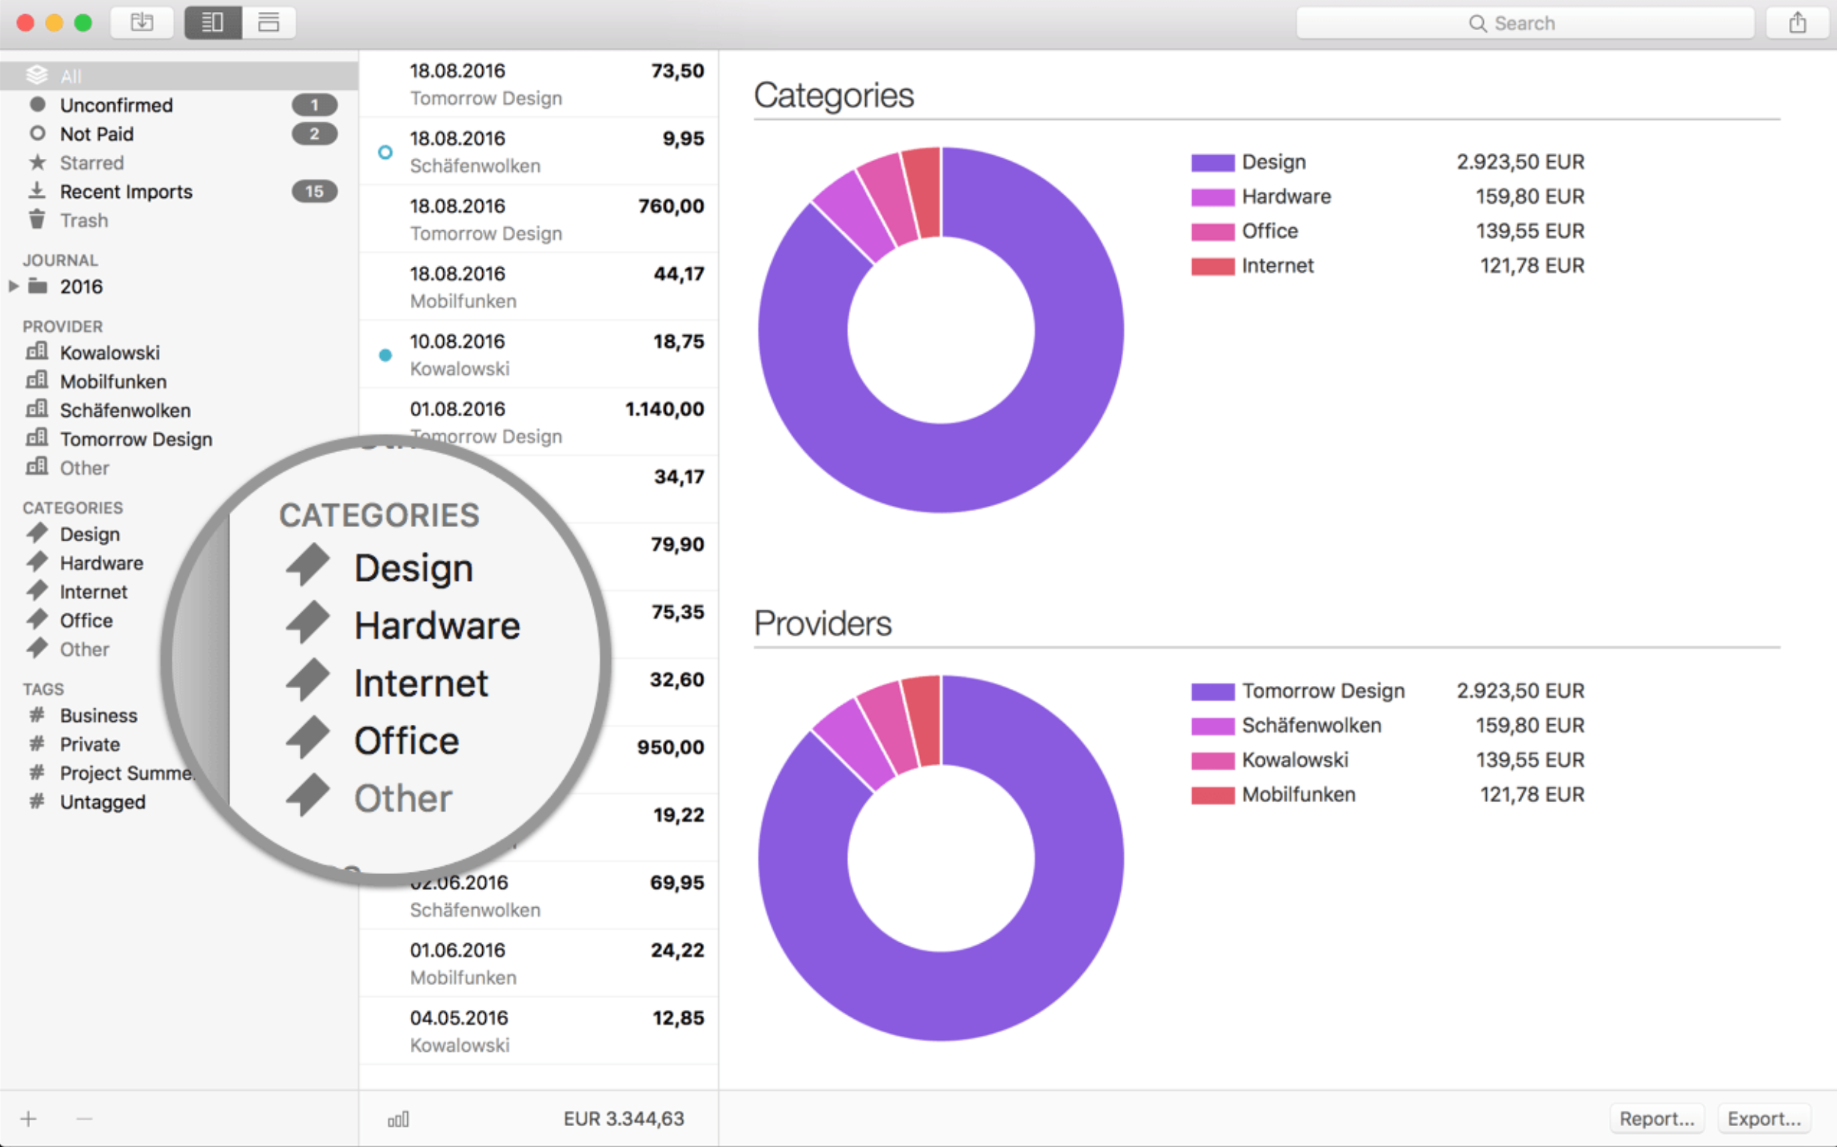Click the Schäfenwolken 159,80 EUR legend row
Image resolution: width=1837 pixels, height=1147 pixels.
click(1388, 725)
